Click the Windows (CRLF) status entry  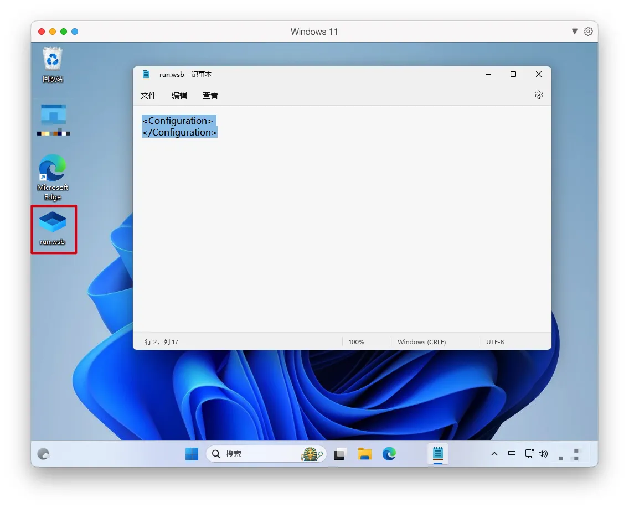coord(421,342)
